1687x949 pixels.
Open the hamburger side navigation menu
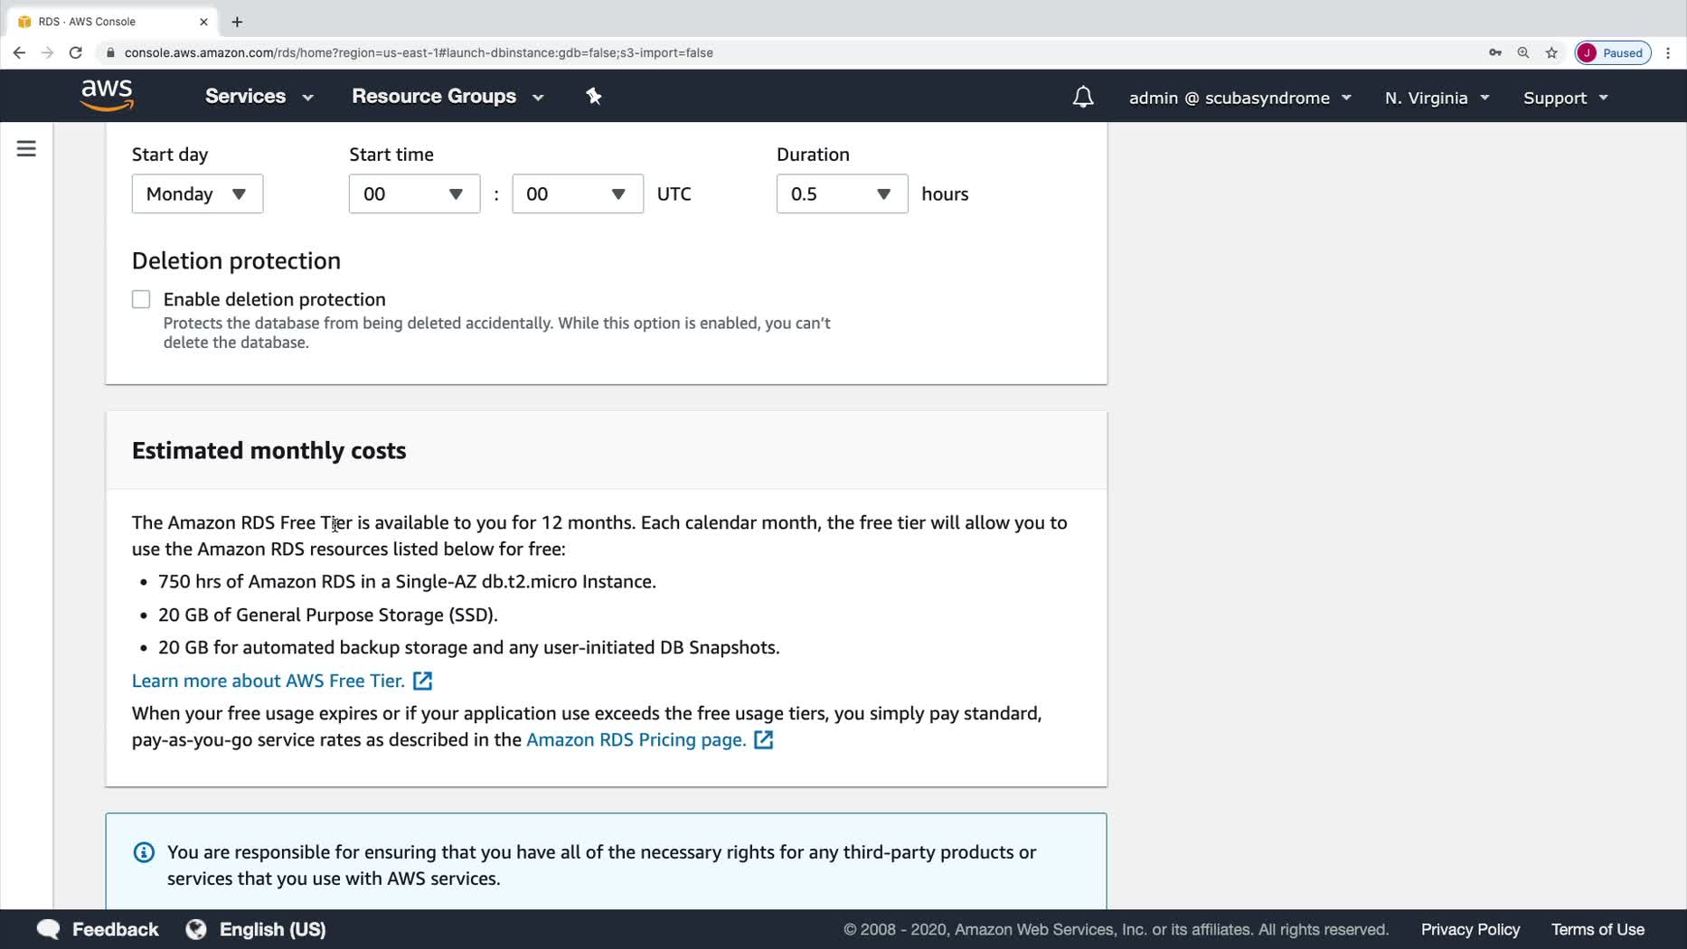(x=26, y=149)
